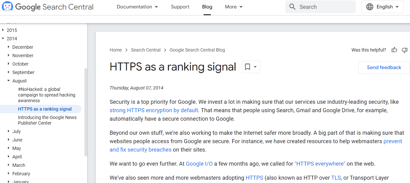The image size is (410, 183).
Task: Expand the March month arrow
Action: 8,165
